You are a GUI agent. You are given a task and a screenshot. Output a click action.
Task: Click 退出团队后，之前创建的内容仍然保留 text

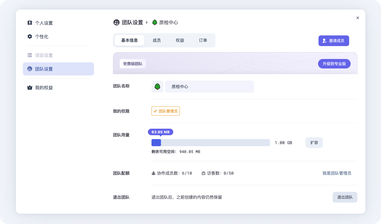tap(187, 197)
